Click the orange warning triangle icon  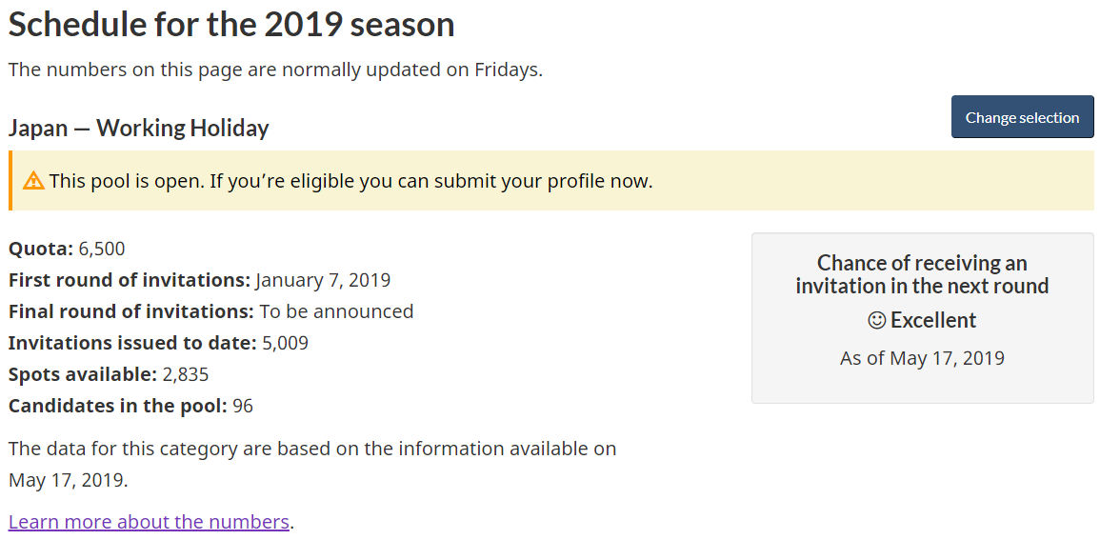click(x=33, y=180)
